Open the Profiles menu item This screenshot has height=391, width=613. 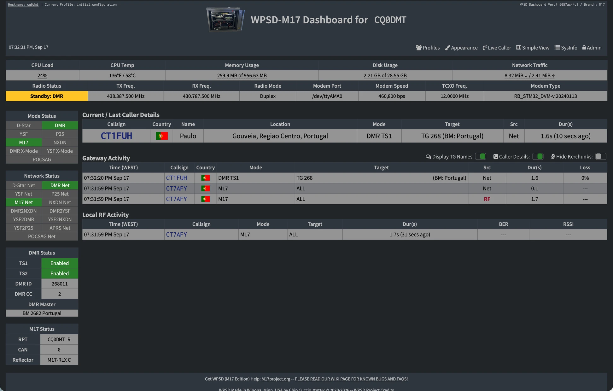[x=428, y=48]
